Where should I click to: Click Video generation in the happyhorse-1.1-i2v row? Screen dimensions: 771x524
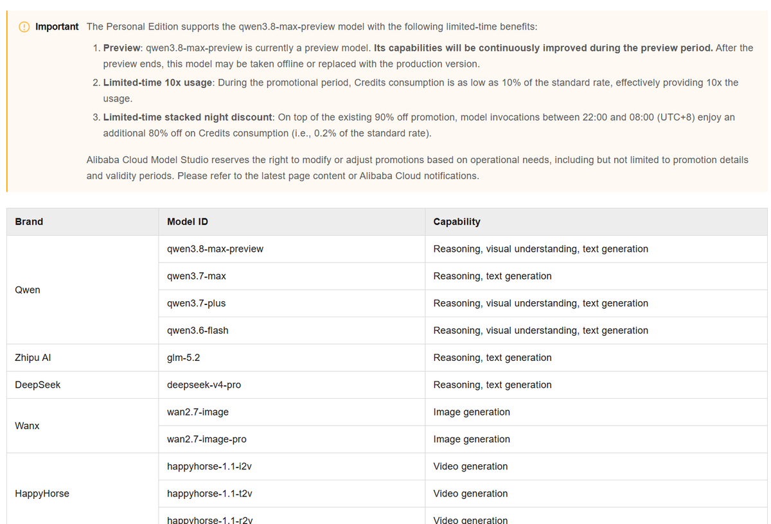[x=470, y=466]
